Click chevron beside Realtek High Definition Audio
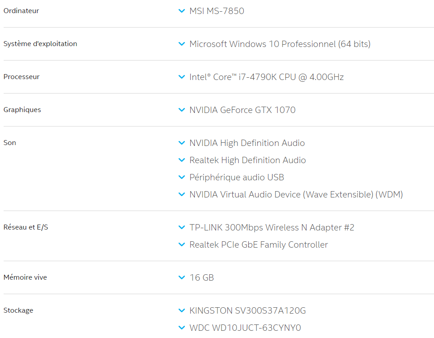The width and height of the screenshot is (434, 338). 182,160
